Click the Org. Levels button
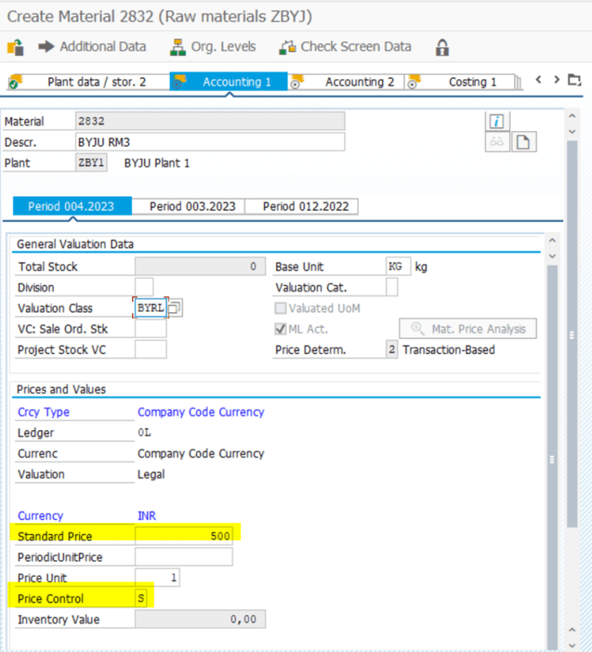The height and width of the screenshot is (652, 592). pos(214,47)
